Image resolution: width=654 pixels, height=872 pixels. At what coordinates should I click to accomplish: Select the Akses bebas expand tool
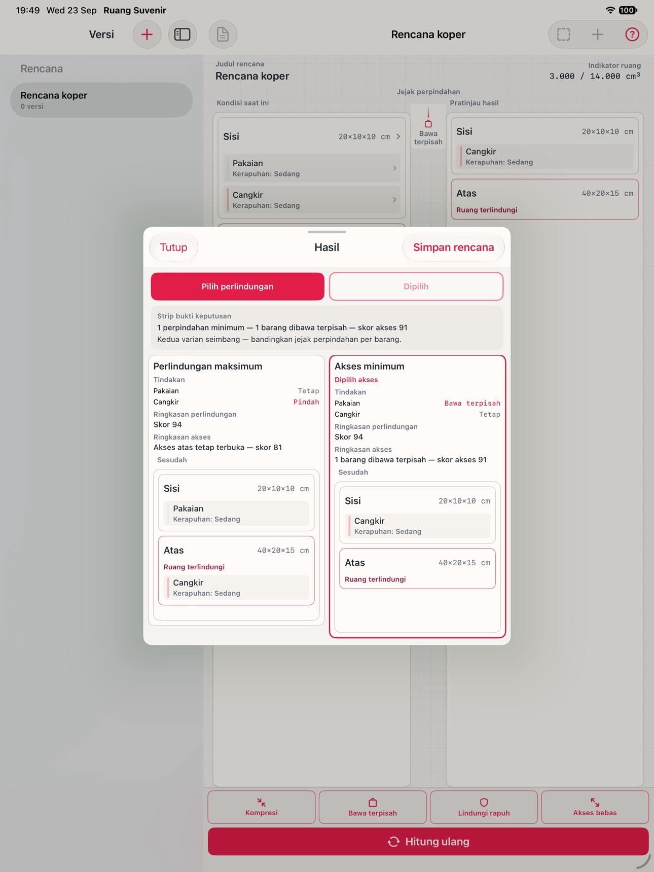click(x=595, y=807)
